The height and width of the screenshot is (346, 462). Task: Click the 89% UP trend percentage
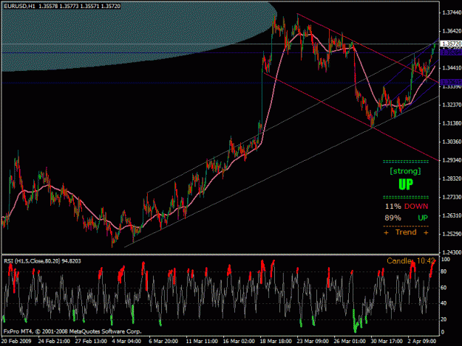click(x=407, y=218)
